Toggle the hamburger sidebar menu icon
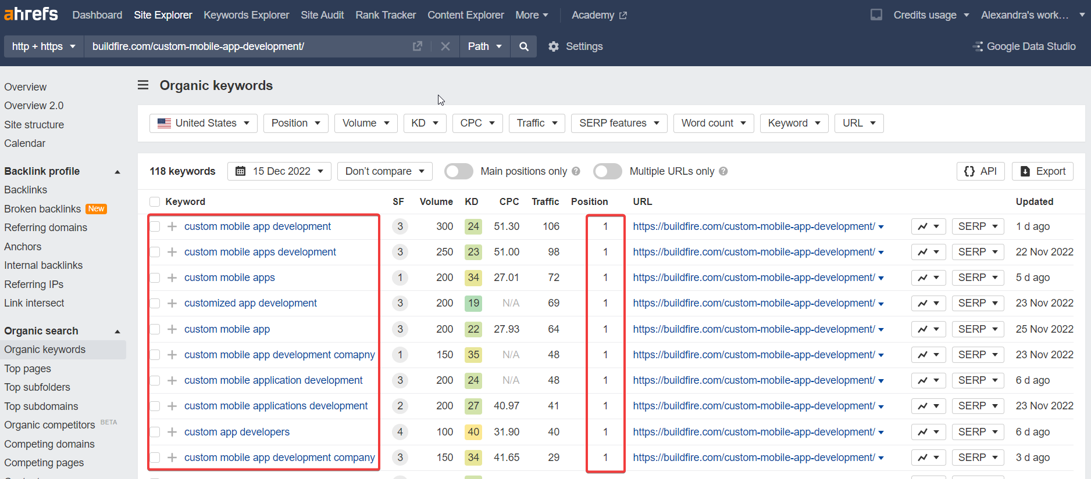 143,85
